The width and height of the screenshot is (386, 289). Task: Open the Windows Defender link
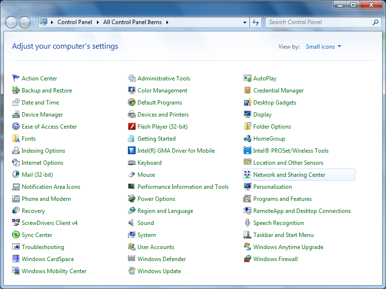pyautogui.click(x=162, y=259)
